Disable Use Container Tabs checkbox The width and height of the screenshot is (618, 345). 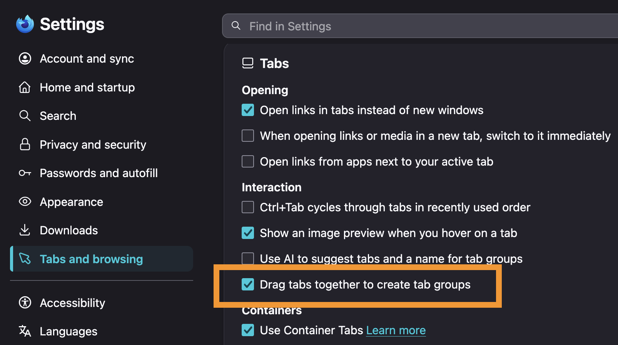click(x=248, y=330)
